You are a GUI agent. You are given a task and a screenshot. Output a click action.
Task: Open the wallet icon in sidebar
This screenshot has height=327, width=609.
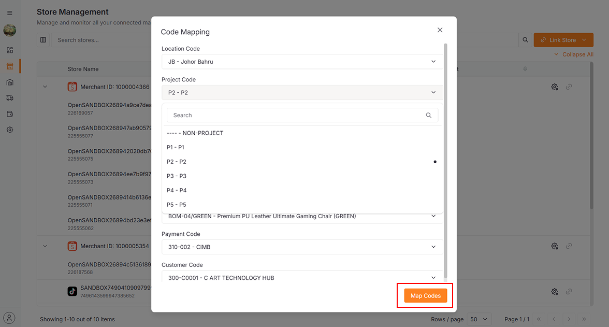(9, 114)
